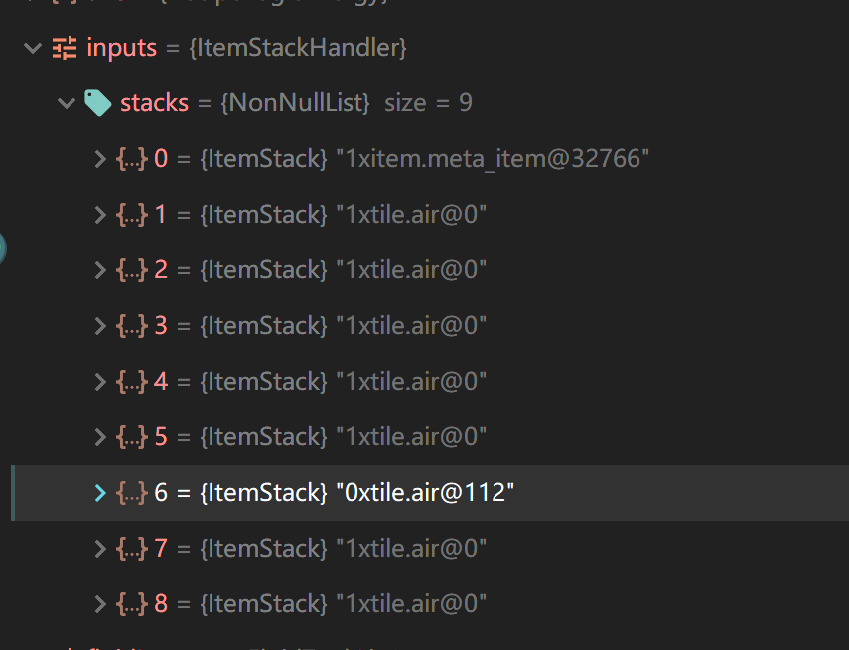Collapse the stacks NonNullList node
This screenshot has width=849, height=650.
click(x=66, y=102)
